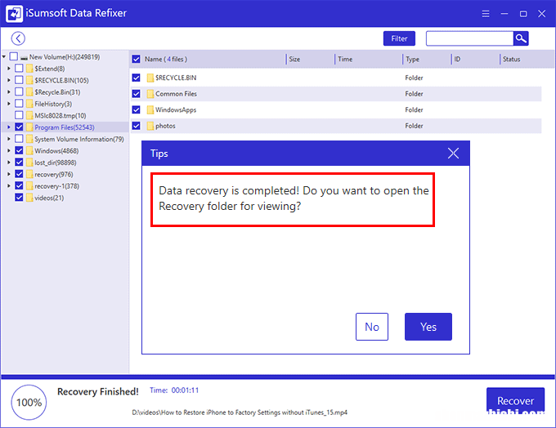This screenshot has height=428, width=556.
Task: Uncheck the Program Files(52543) checkbox
Action: click(19, 127)
